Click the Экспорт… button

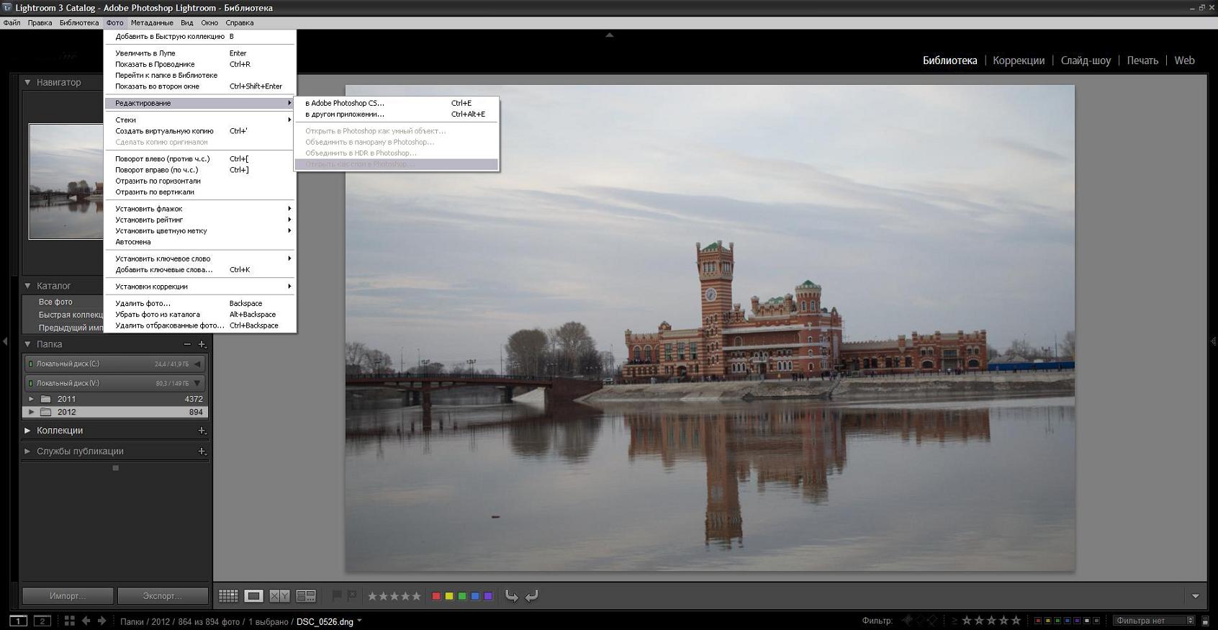(163, 596)
